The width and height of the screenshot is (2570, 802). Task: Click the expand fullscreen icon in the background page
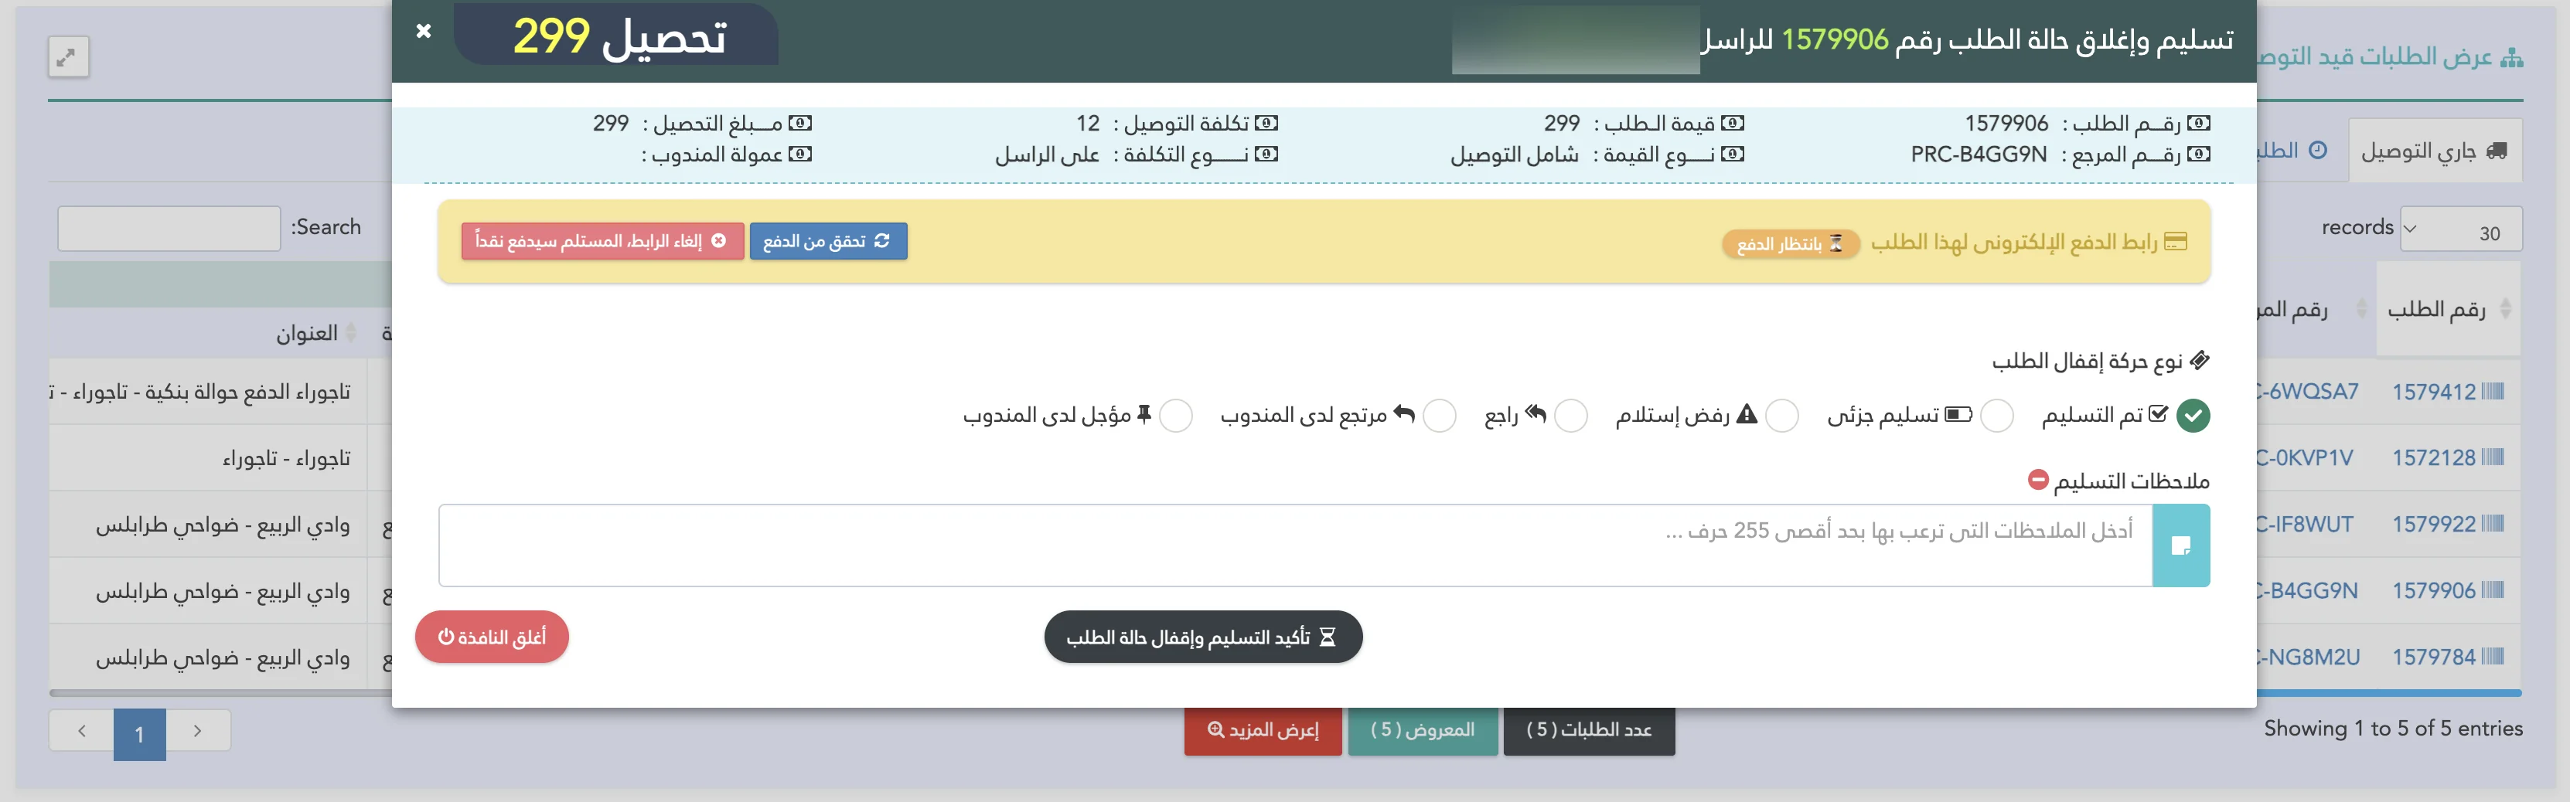pos(69,57)
